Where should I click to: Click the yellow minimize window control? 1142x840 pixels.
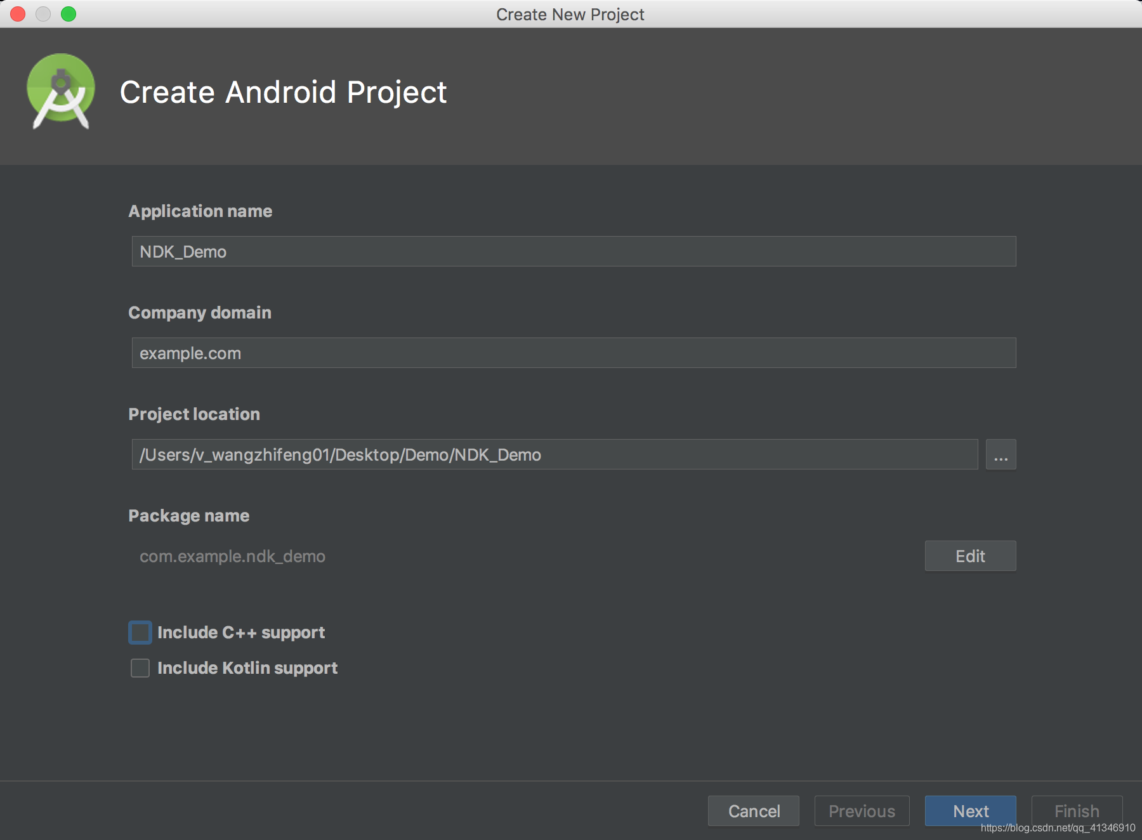(x=43, y=13)
